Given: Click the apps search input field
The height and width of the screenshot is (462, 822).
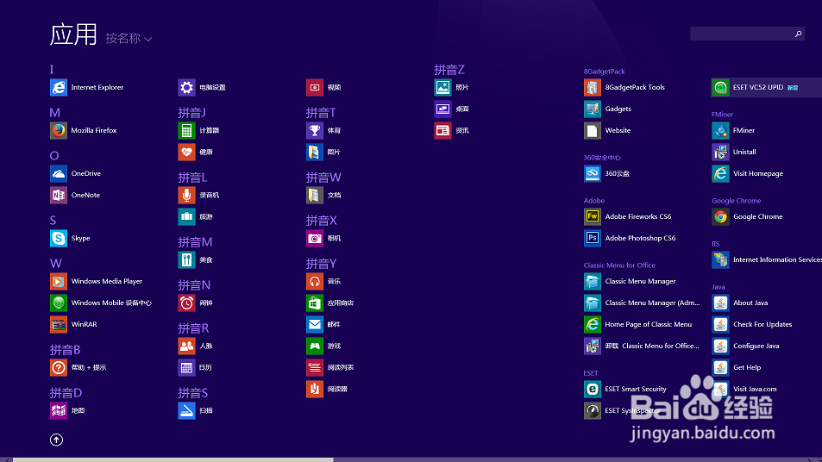Looking at the screenshot, I should point(741,34).
